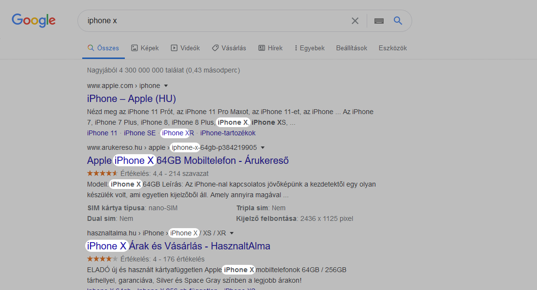Open Apple iPhone X 64GB Árukereső result
537x290 pixels.
[188, 160]
